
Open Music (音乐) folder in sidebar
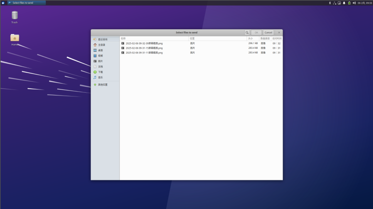(105, 77)
